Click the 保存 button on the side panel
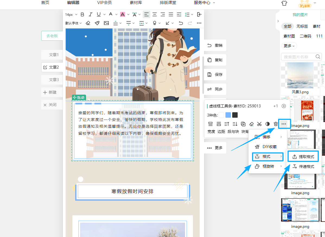The image size is (325, 237). [x=215, y=75]
